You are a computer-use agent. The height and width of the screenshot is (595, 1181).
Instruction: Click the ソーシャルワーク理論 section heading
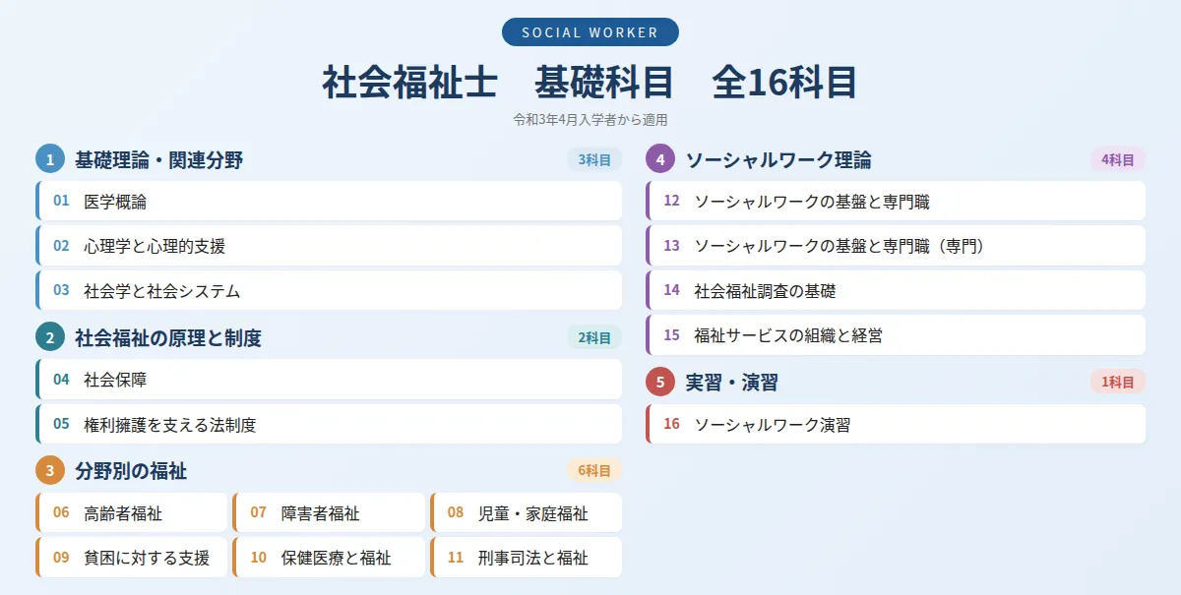coord(778,159)
